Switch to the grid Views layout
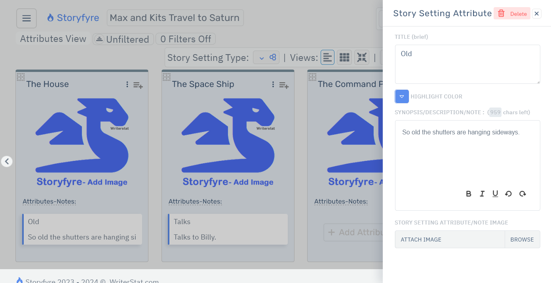The image size is (551, 283). (x=344, y=57)
